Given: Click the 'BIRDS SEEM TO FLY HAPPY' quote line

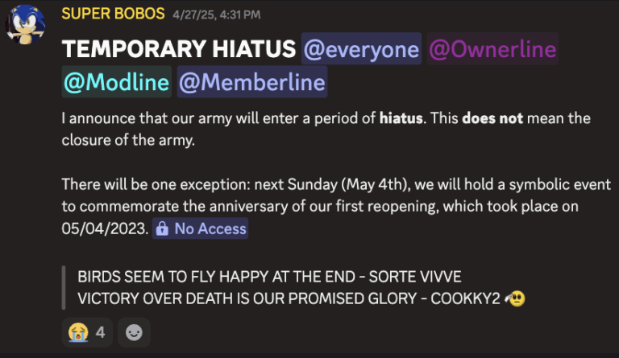Looking at the screenshot, I should point(269,278).
